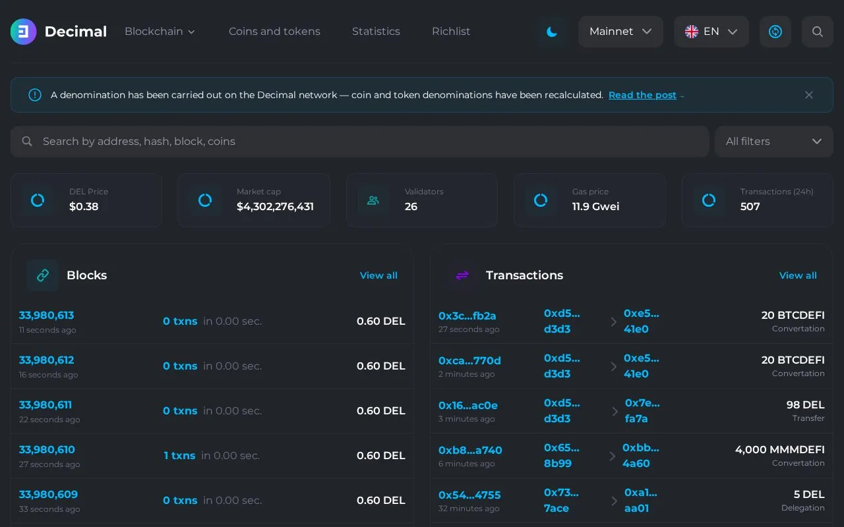
Task: Open sender address 0x65...8b99
Action: [562, 456]
